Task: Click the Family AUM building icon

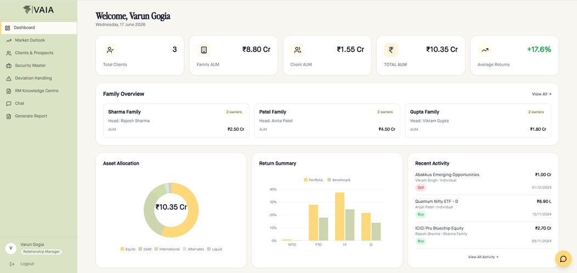Action: tap(204, 50)
